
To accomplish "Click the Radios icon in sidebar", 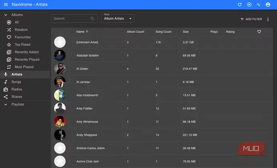I will (6, 89).
